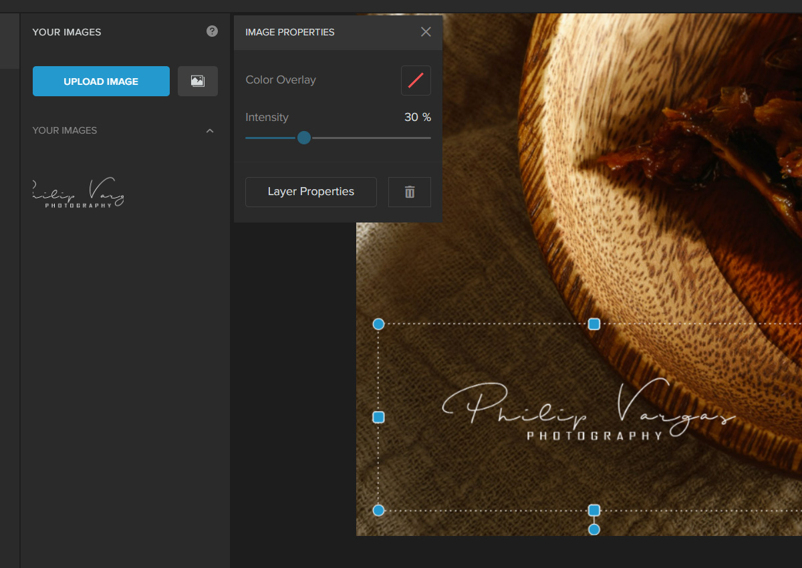Click the Intensity slider knob
The width and height of the screenshot is (802, 568).
click(304, 138)
